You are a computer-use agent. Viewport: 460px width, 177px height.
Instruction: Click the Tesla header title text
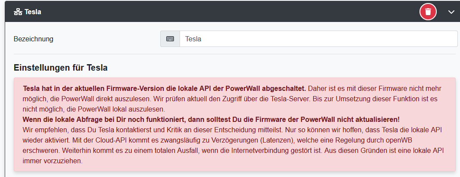tap(33, 12)
